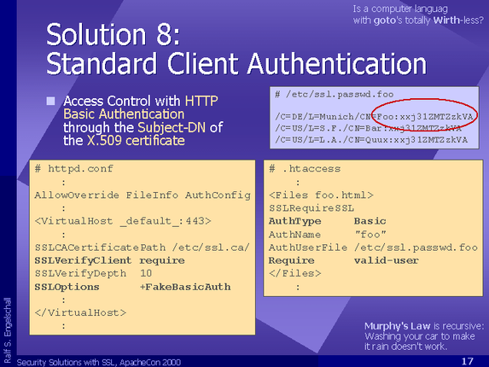
Task: Click 'AuthType Basic' bold line
Action: (328, 221)
